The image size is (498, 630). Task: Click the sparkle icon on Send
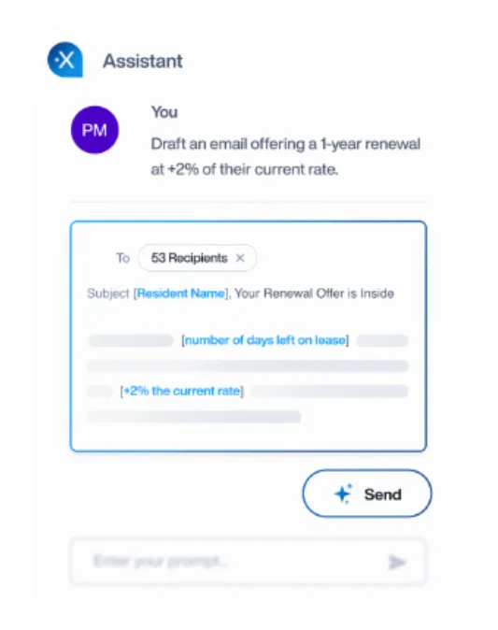coord(343,494)
